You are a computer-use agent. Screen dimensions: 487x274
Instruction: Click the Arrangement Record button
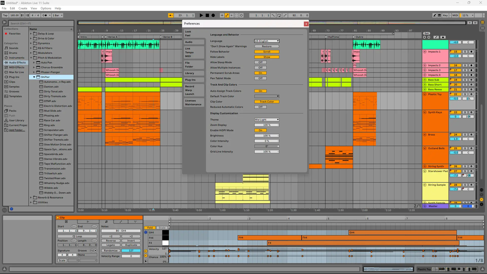(213, 15)
